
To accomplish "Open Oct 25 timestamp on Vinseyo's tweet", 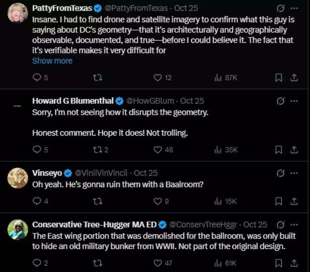I will 146,173.
